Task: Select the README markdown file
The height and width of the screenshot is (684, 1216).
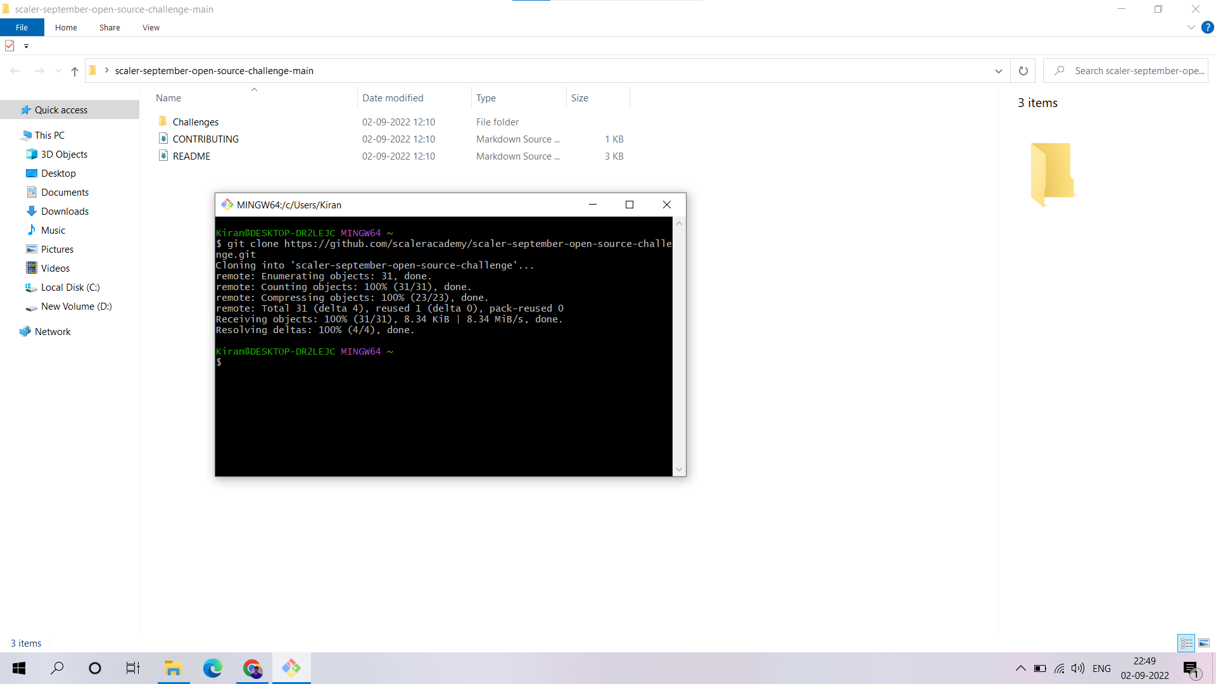Action: 191,156
